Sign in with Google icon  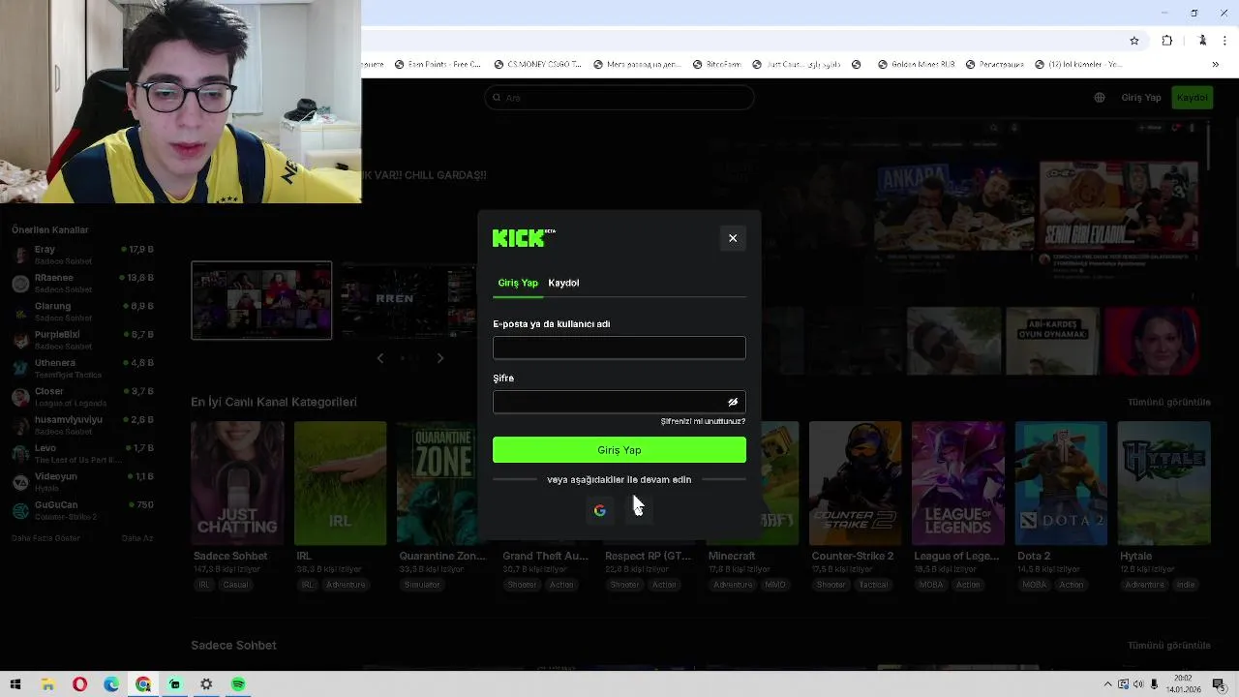(600, 510)
